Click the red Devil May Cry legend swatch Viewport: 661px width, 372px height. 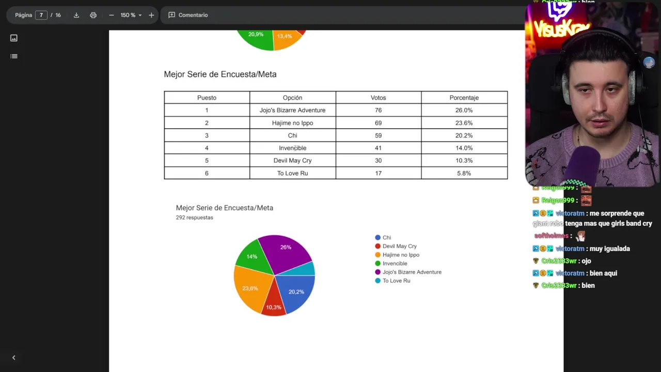pos(377,246)
